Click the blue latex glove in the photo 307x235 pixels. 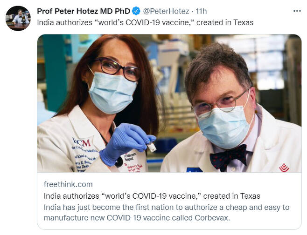126,142
